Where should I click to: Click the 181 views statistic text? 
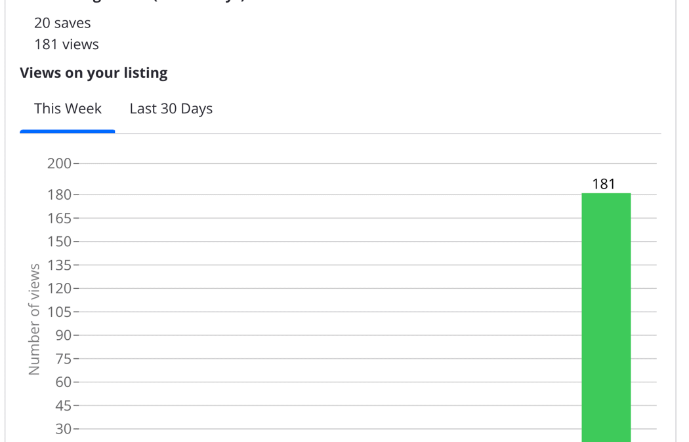point(66,45)
